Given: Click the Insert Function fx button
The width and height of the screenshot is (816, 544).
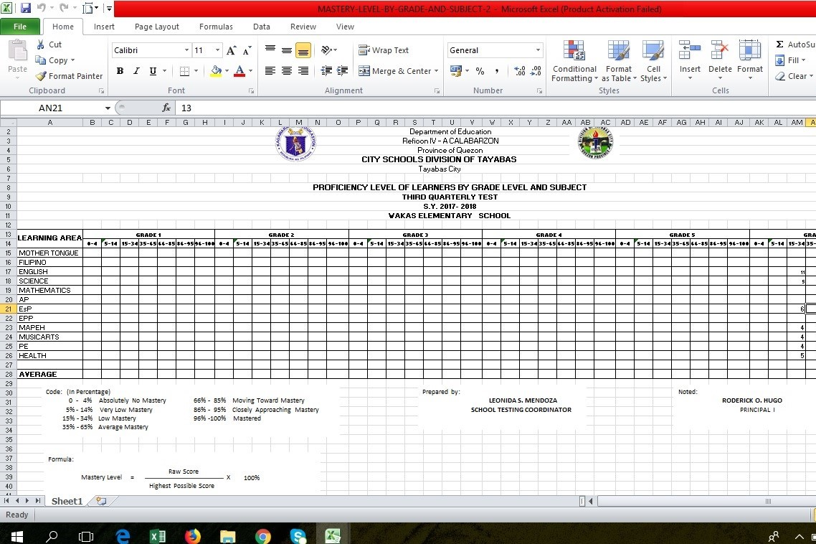Looking at the screenshot, I should tap(166, 108).
